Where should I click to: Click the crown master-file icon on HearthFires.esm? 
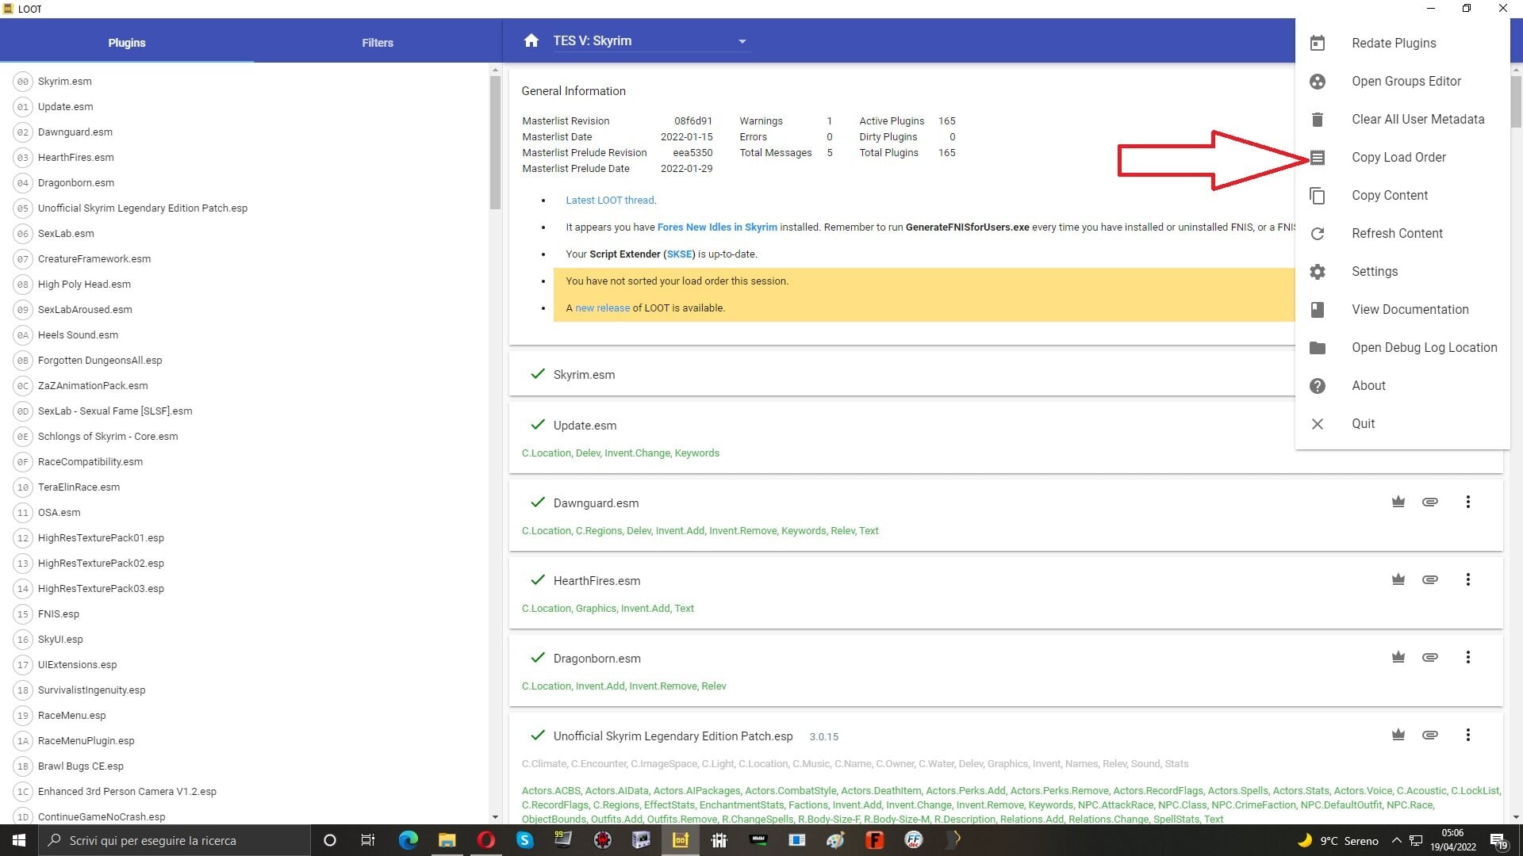pyautogui.click(x=1398, y=579)
